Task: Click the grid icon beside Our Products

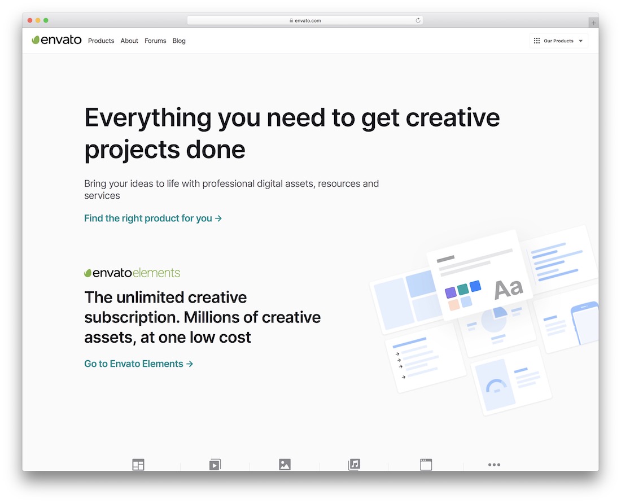Action: (537, 41)
